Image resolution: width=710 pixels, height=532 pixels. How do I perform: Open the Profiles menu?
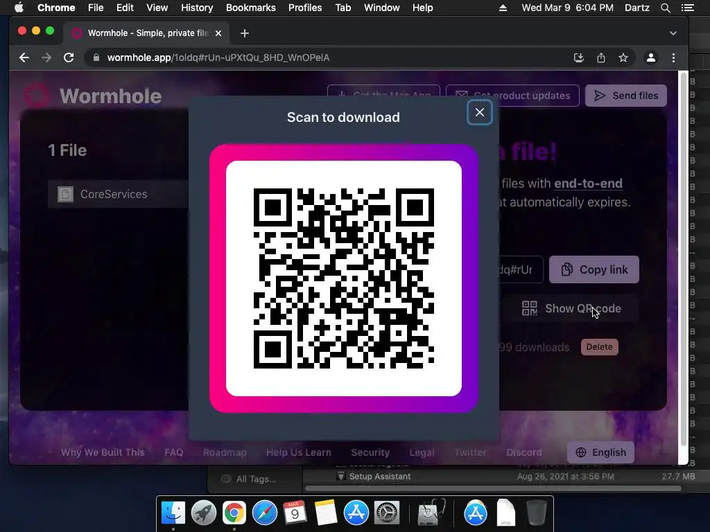305,8
